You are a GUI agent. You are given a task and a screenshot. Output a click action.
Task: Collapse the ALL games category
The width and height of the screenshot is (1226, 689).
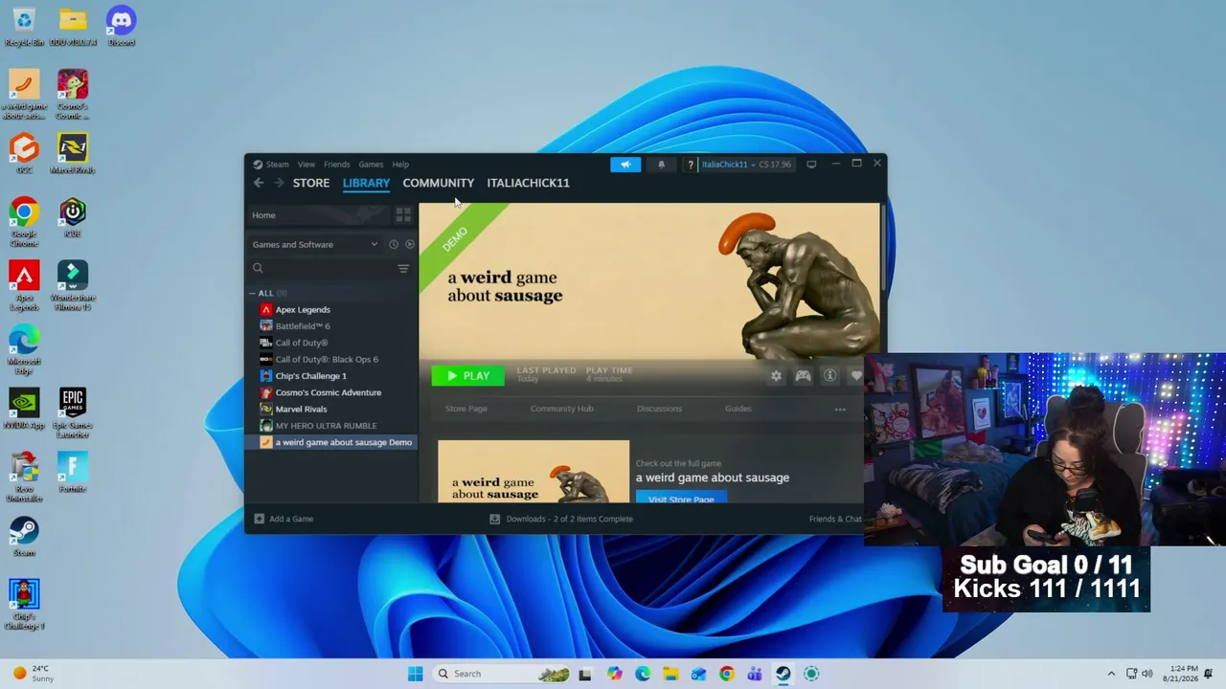(x=252, y=293)
